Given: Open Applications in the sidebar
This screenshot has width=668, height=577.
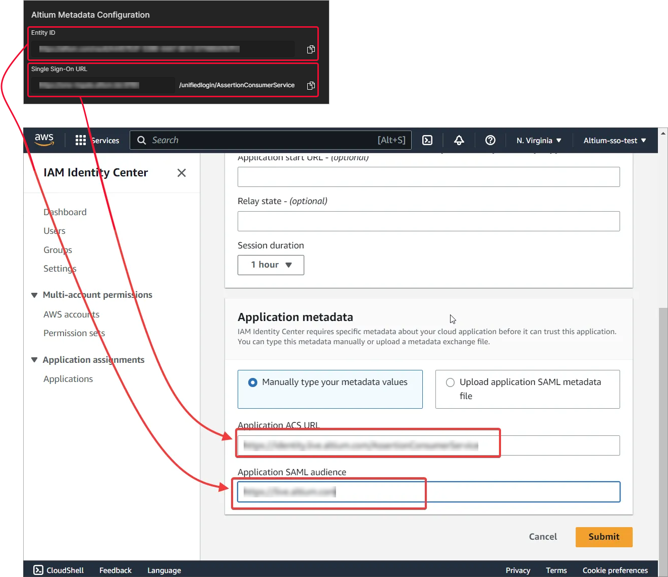Looking at the screenshot, I should [68, 379].
